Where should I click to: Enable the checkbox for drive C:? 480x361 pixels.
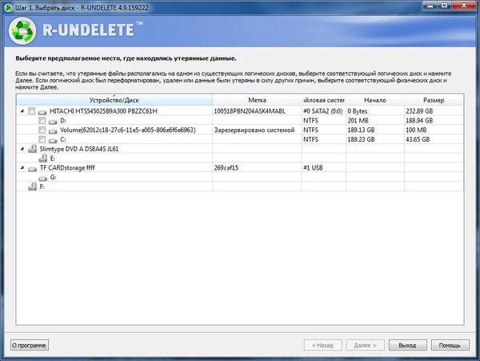click(42, 139)
